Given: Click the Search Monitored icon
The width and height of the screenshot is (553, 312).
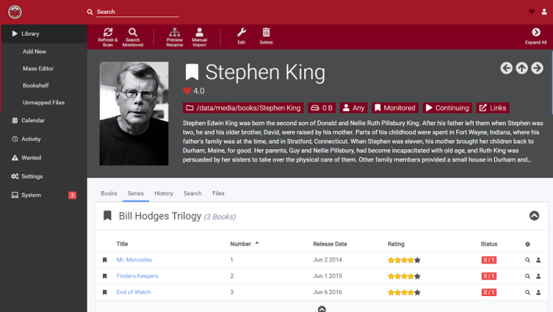Looking at the screenshot, I should pos(133,32).
